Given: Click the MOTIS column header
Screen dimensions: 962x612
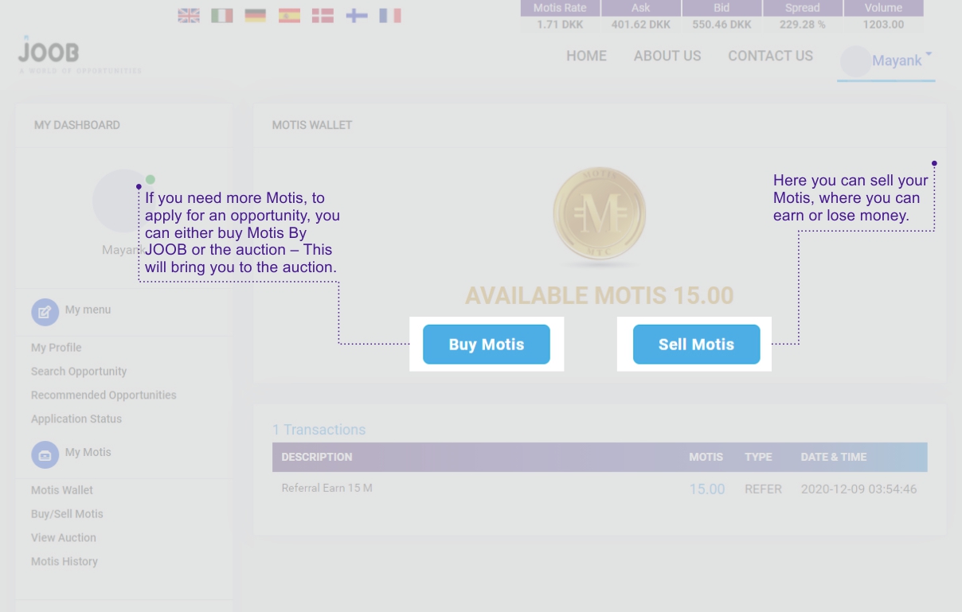Looking at the screenshot, I should tap(706, 457).
